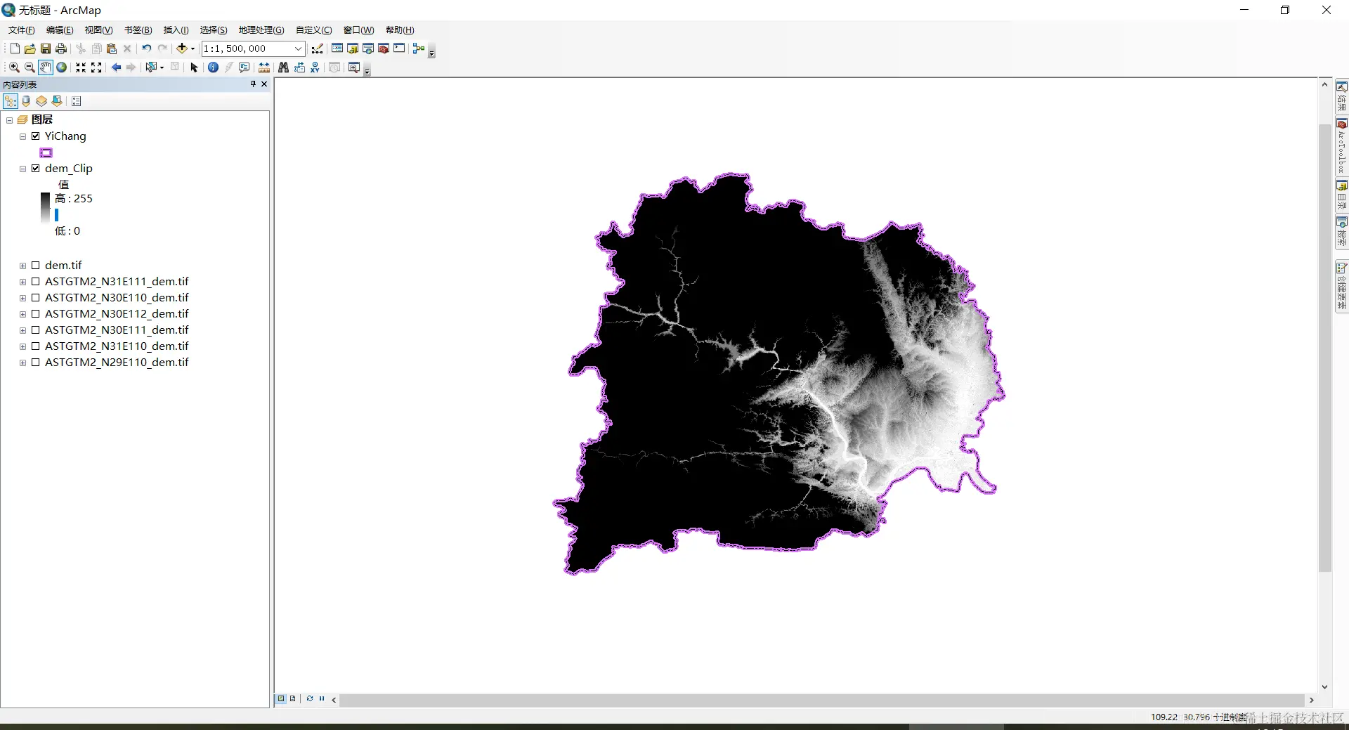Screen dimensions: 1349x730
Task: Open the contents list Options button
Action: (x=77, y=101)
